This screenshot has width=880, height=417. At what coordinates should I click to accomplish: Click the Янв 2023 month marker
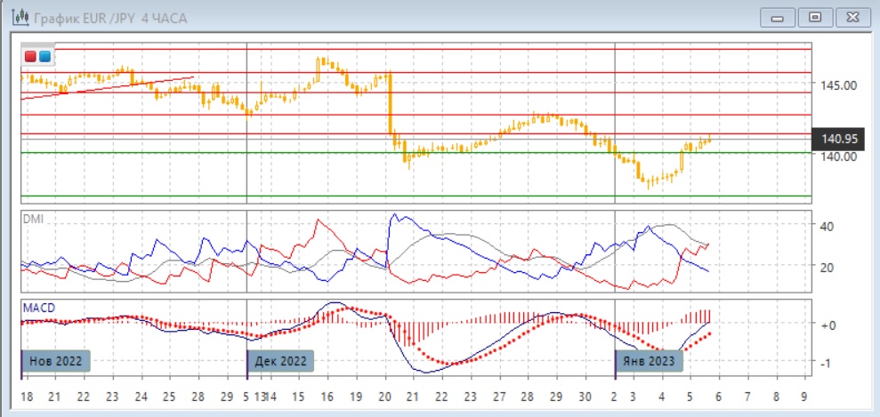pos(650,361)
